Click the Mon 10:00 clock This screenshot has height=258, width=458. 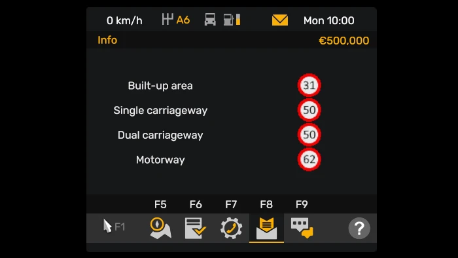(329, 20)
